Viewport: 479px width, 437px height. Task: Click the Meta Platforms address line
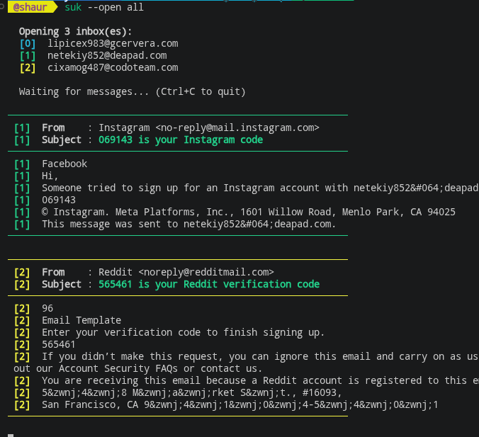pyautogui.click(x=249, y=212)
